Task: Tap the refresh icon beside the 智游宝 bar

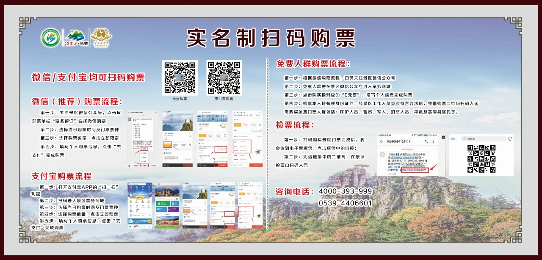Action: tap(510, 138)
